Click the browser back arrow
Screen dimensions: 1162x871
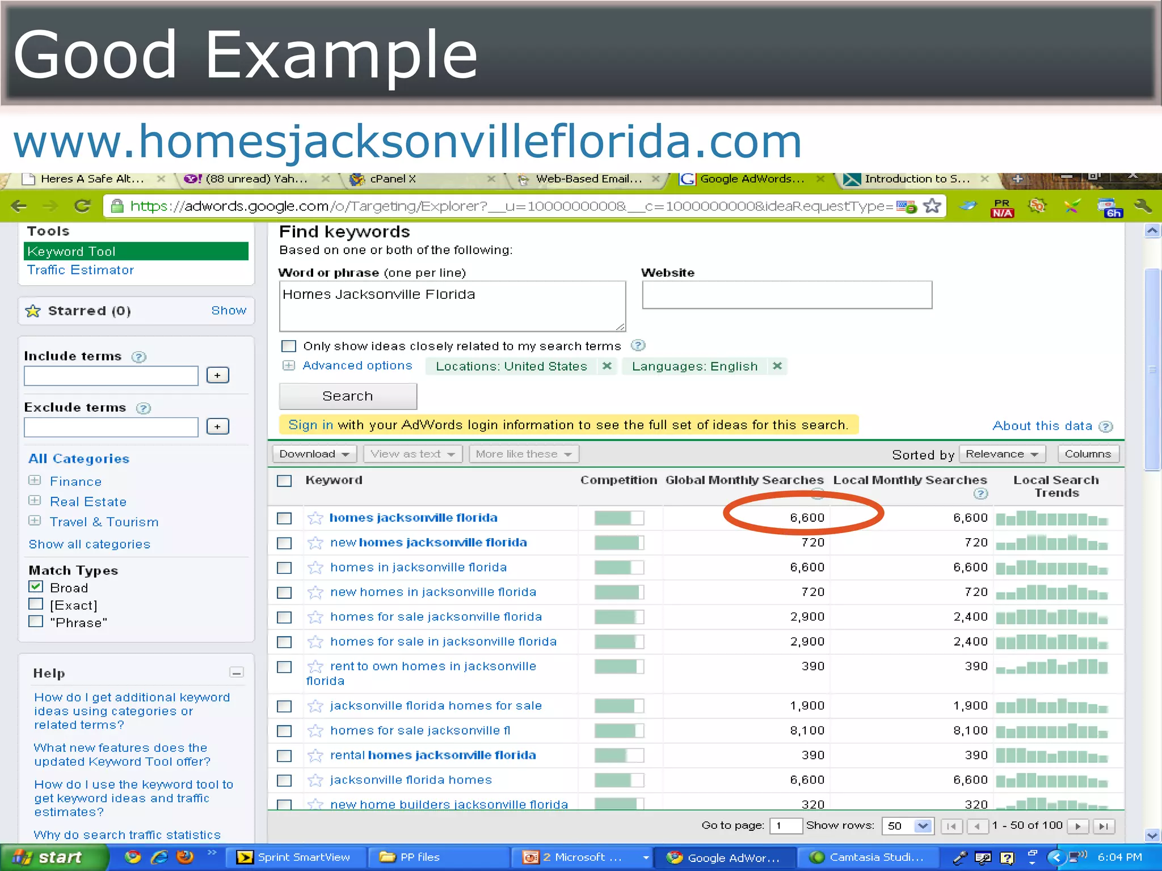point(19,206)
